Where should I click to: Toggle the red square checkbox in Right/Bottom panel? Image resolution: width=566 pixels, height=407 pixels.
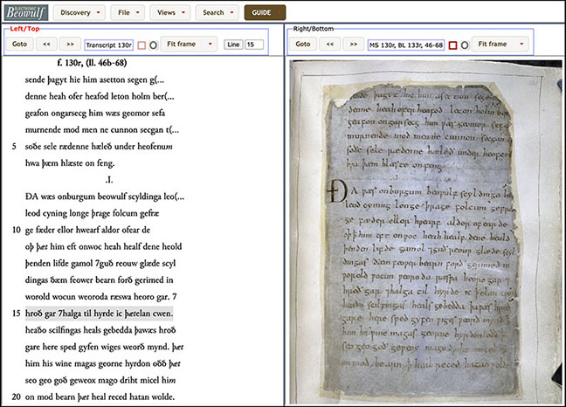click(x=452, y=45)
